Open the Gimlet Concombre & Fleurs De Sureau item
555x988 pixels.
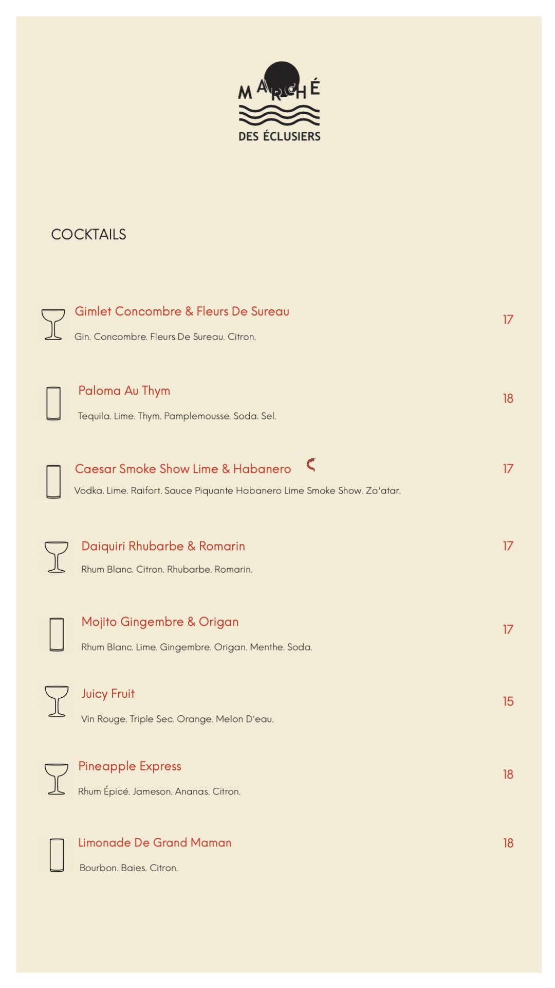[x=182, y=311]
